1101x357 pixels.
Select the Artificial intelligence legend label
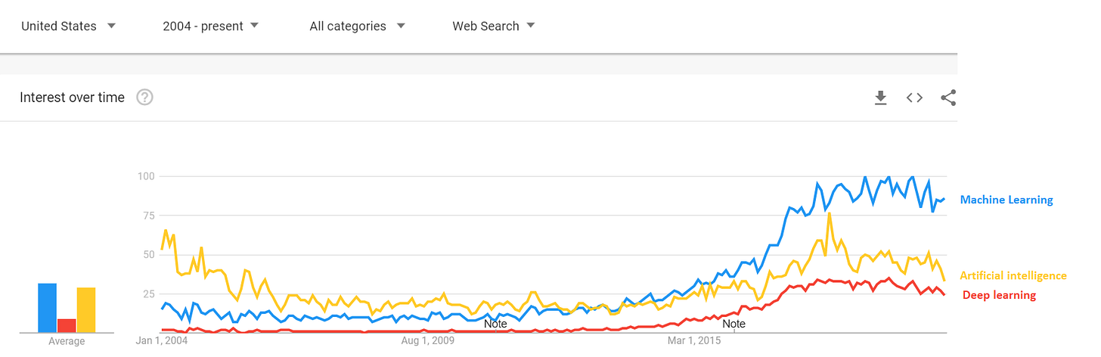click(1013, 276)
